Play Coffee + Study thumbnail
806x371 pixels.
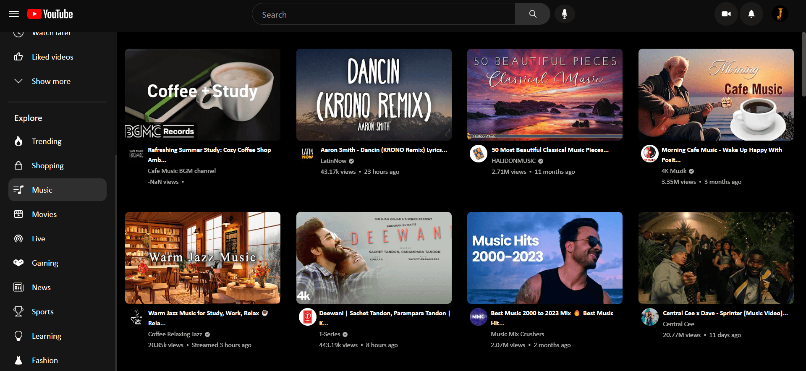point(203,94)
